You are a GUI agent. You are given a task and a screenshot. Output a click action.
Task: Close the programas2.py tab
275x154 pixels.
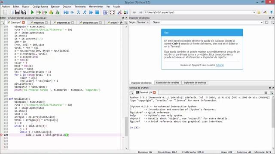point(100,23)
